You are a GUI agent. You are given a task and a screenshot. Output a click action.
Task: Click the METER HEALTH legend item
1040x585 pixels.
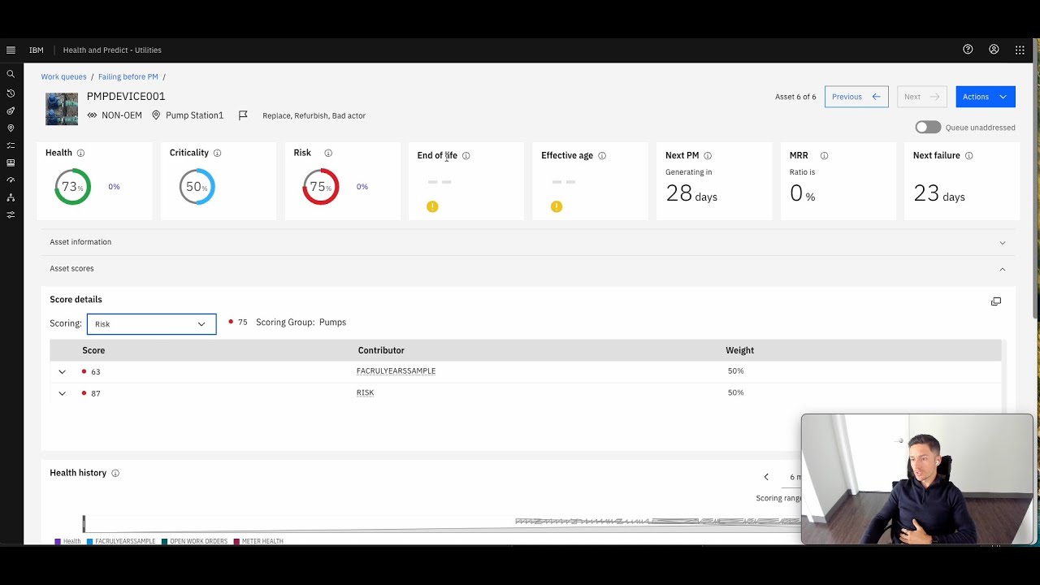[x=258, y=541]
